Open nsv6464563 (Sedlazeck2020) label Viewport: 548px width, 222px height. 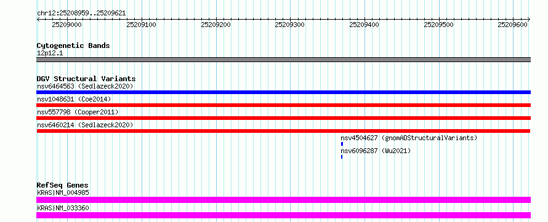[85, 86]
